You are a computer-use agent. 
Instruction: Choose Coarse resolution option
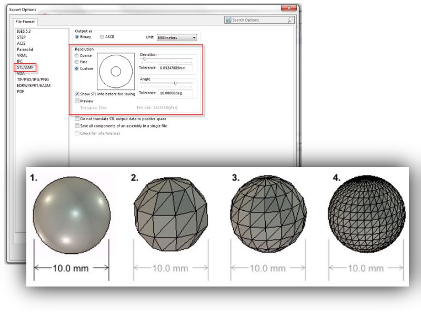tap(77, 55)
